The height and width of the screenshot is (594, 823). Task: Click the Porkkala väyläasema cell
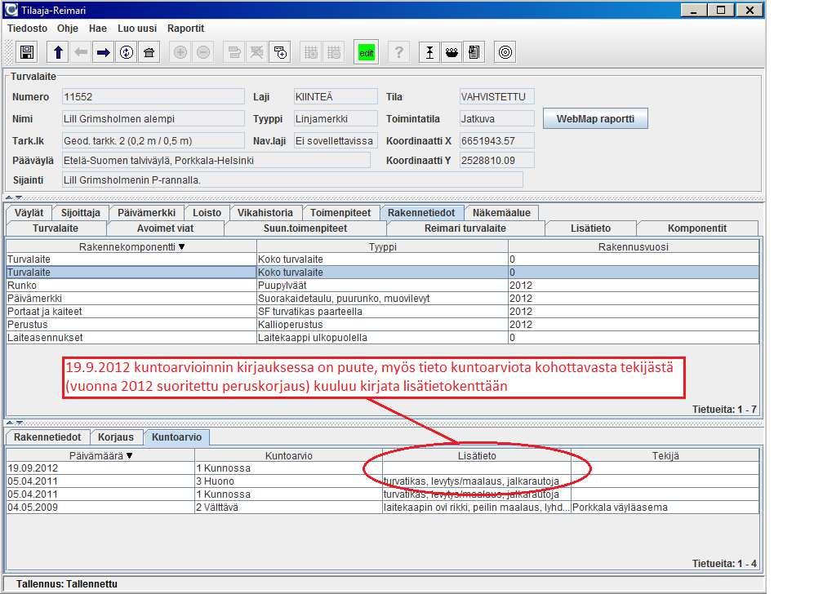coord(665,508)
